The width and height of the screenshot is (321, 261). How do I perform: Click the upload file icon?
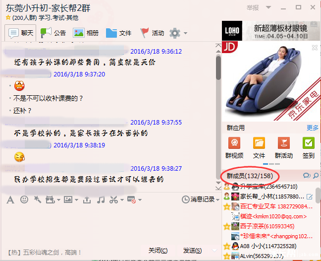(x=87, y=199)
